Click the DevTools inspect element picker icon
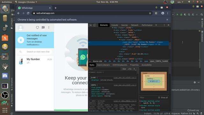The image size is (204, 115). tap(91, 25)
